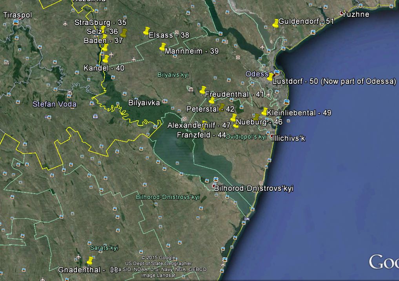Select the Sarats'kyi district label
The image size is (399, 281).
(104, 248)
